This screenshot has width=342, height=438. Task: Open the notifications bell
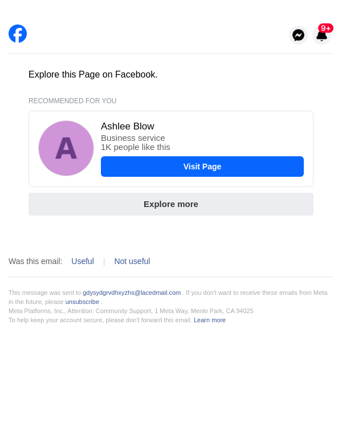coord(321,36)
